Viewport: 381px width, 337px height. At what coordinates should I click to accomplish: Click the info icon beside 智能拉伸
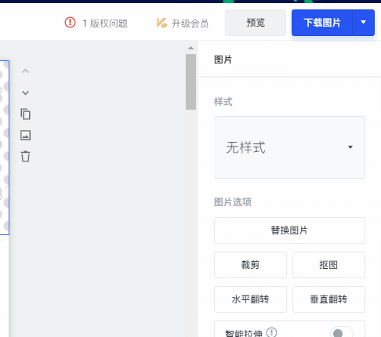tap(272, 332)
